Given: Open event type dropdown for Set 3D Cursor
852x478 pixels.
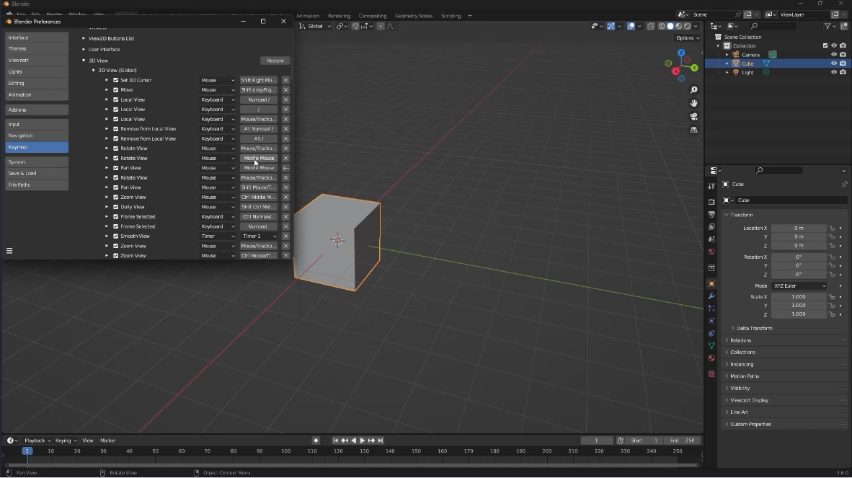Looking at the screenshot, I should (218, 81).
